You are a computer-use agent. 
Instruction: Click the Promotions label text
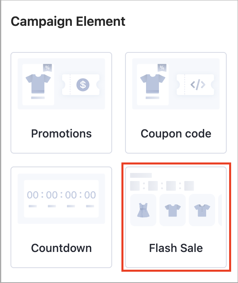tap(61, 134)
